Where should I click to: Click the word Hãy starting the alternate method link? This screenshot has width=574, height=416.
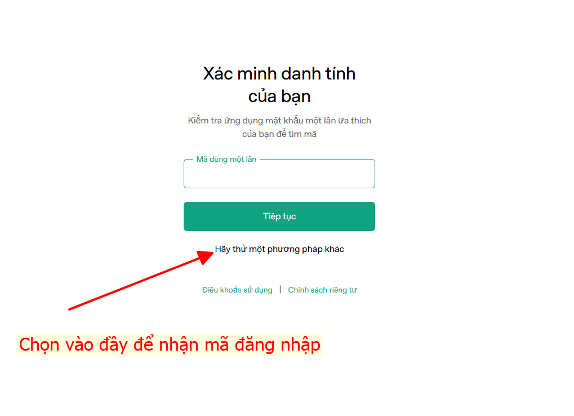click(x=222, y=249)
